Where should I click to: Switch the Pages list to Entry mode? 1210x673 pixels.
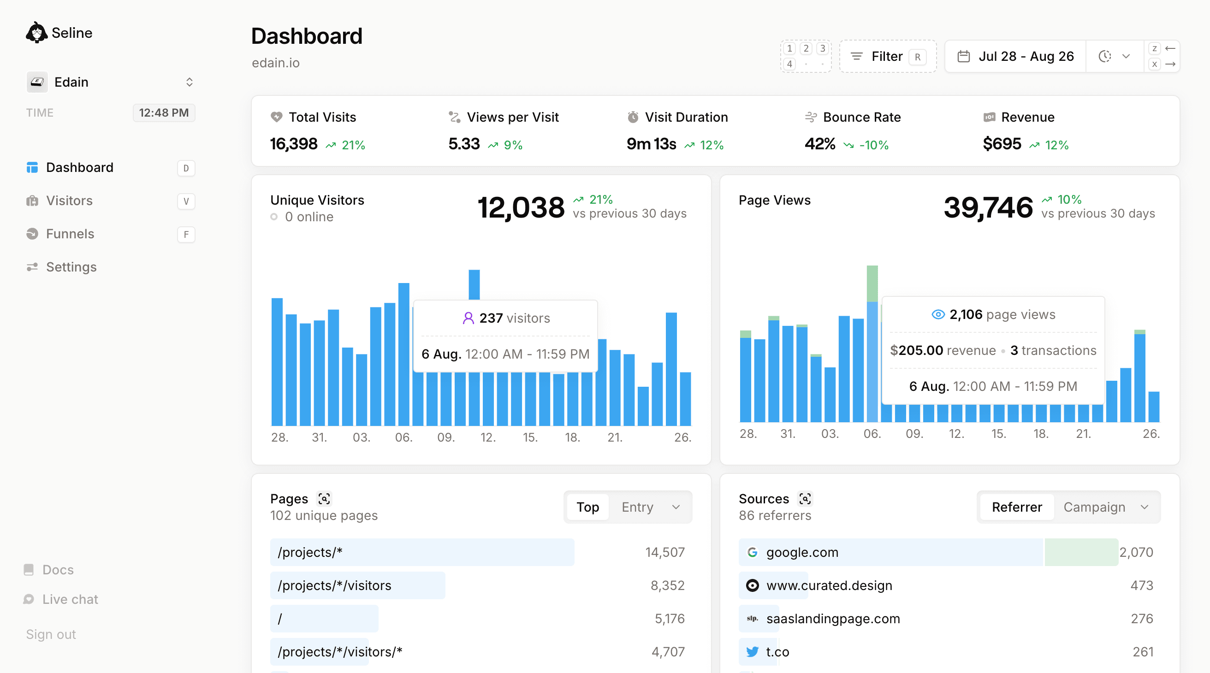pos(637,507)
